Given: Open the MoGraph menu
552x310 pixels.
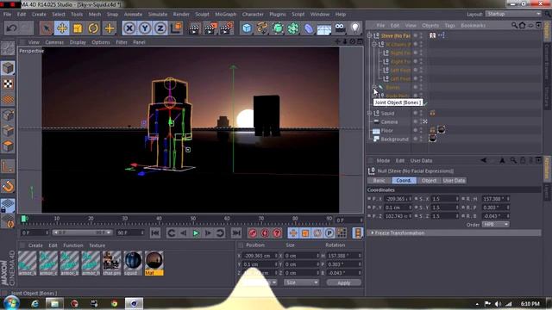Looking at the screenshot, I should click(226, 15).
